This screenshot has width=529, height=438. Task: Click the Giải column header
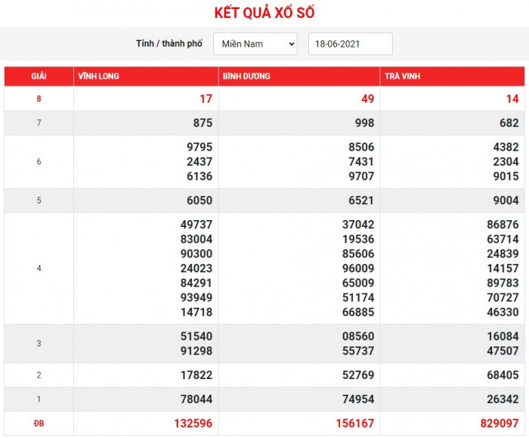pyautogui.click(x=39, y=76)
